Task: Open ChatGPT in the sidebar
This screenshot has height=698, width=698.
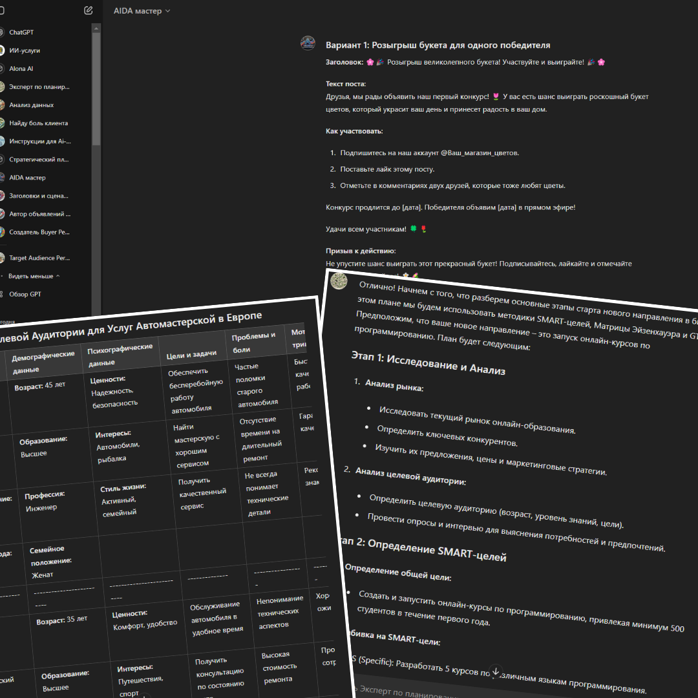Action: [21, 32]
